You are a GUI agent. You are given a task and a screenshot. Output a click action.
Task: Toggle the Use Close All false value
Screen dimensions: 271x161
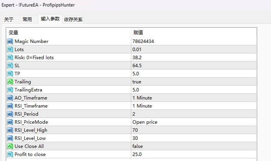(137, 146)
